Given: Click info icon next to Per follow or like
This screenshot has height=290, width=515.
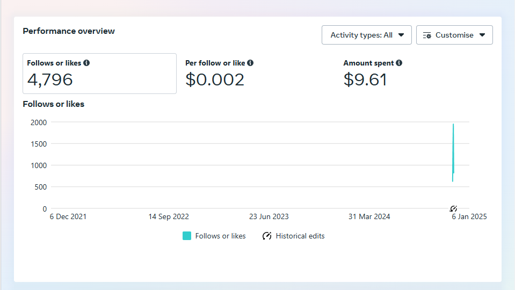Looking at the screenshot, I should coord(250,63).
